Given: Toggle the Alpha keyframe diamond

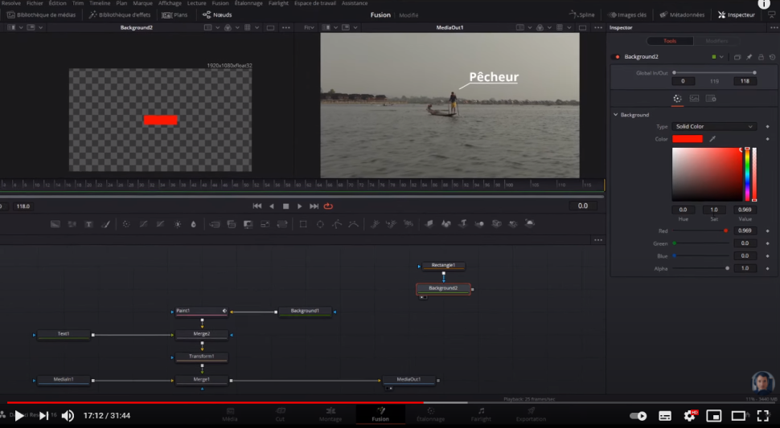Looking at the screenshot, I should [768, 268].
